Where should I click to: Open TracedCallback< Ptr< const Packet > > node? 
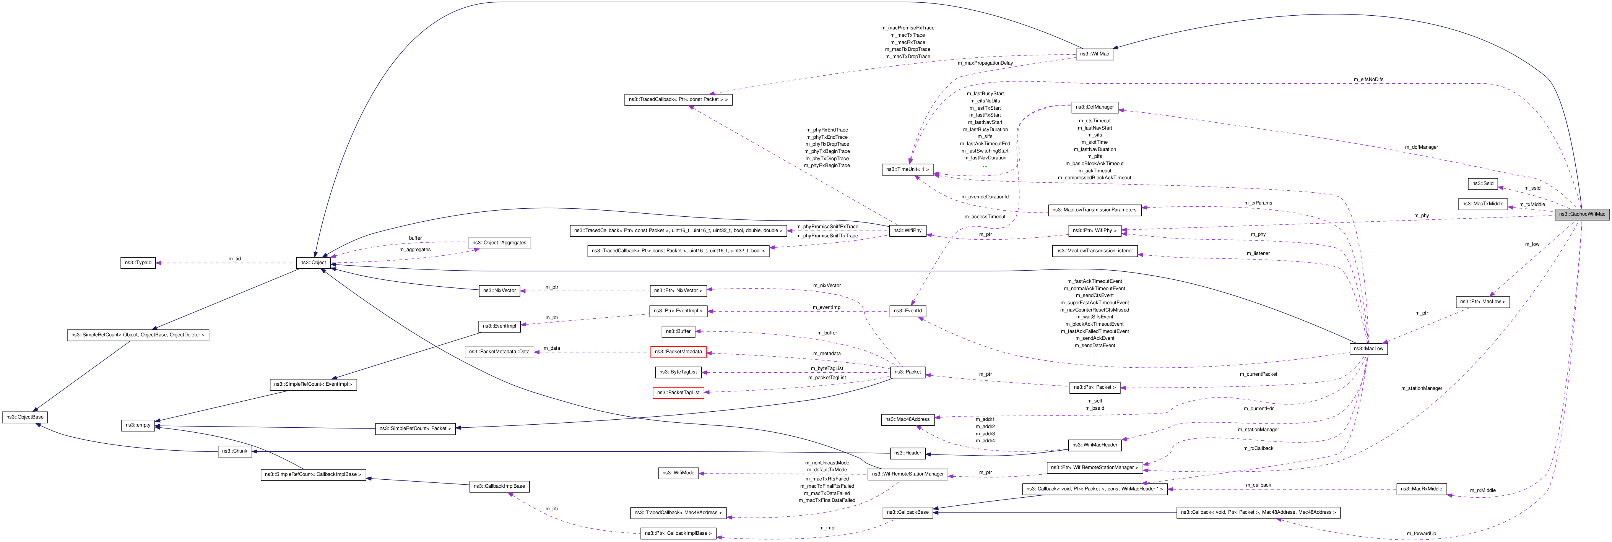(678, 99)
